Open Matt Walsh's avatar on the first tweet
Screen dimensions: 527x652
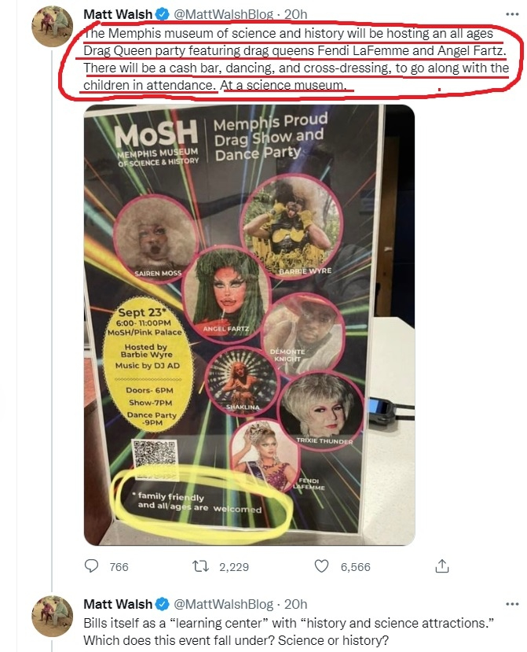point(53,27)
